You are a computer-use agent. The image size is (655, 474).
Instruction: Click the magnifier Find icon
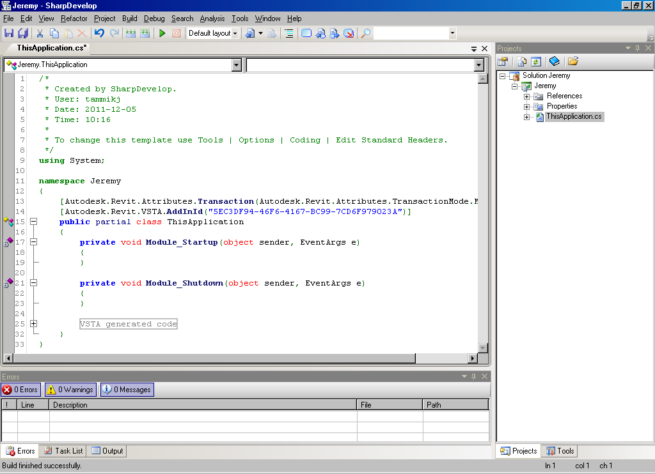[x=365, y=33]
